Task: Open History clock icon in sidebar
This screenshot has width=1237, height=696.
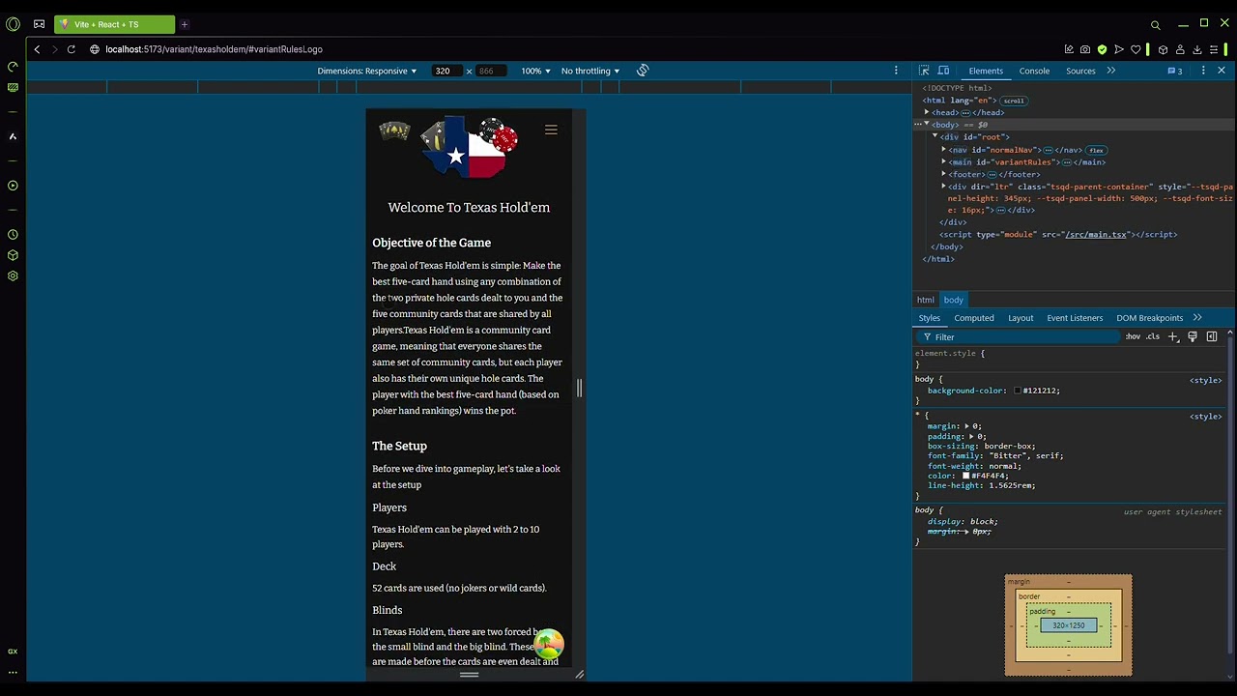Action: coord(13,235)
